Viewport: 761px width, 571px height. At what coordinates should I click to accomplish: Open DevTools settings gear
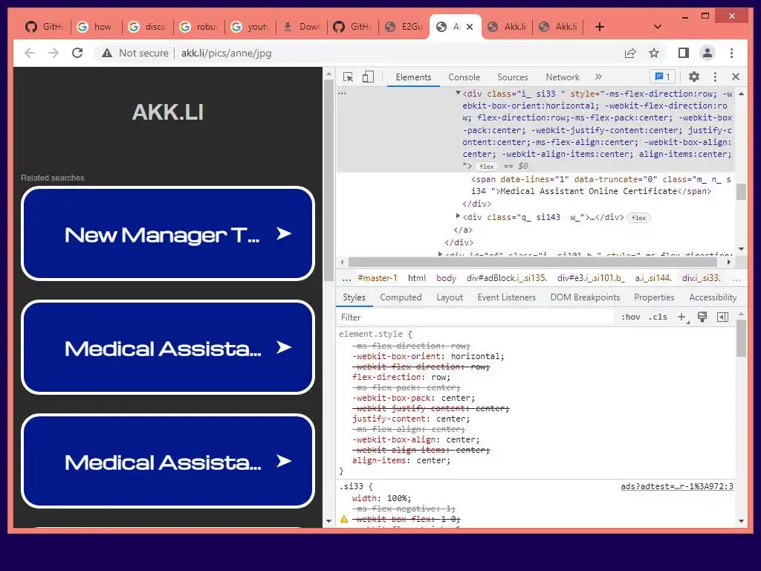(x=694, y=77)
